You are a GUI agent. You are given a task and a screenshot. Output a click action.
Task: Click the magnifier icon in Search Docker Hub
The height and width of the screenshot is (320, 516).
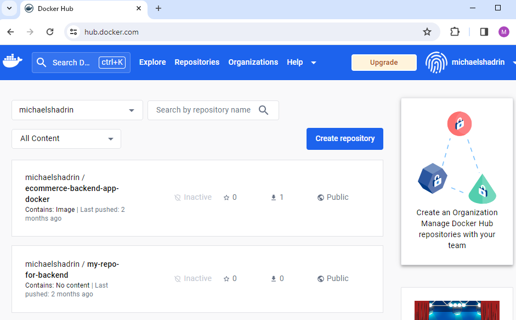[x=42, y=62]
